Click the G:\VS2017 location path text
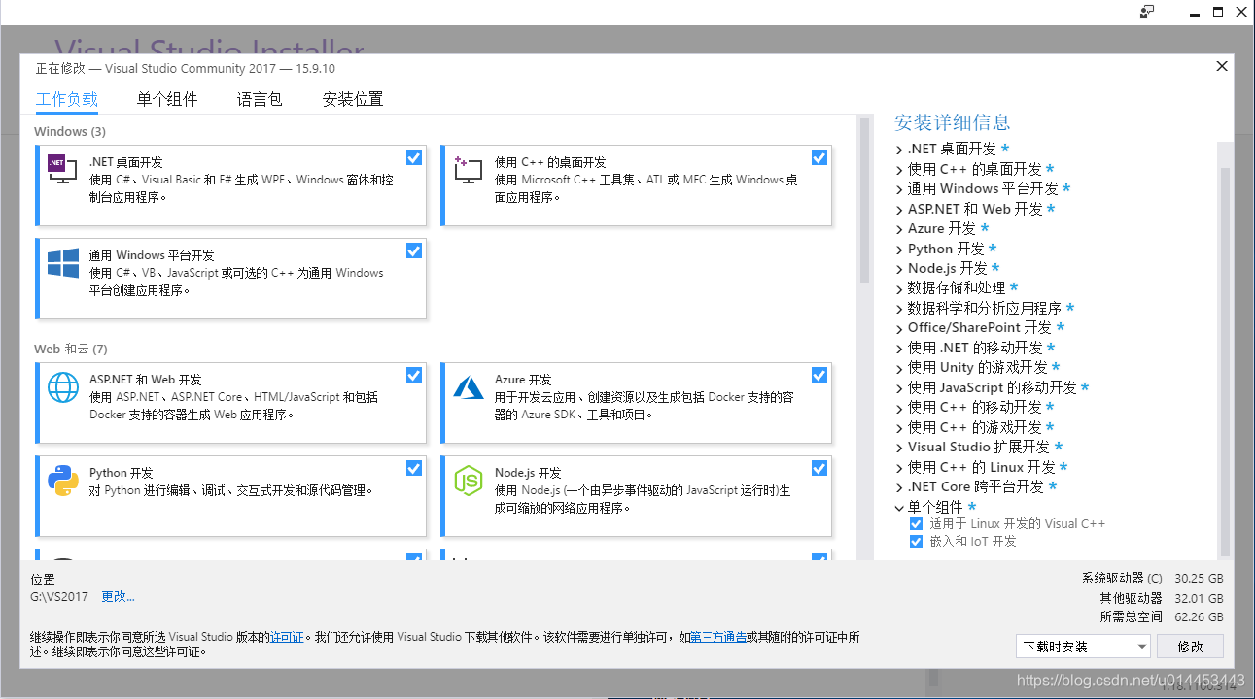 (59, 596)
